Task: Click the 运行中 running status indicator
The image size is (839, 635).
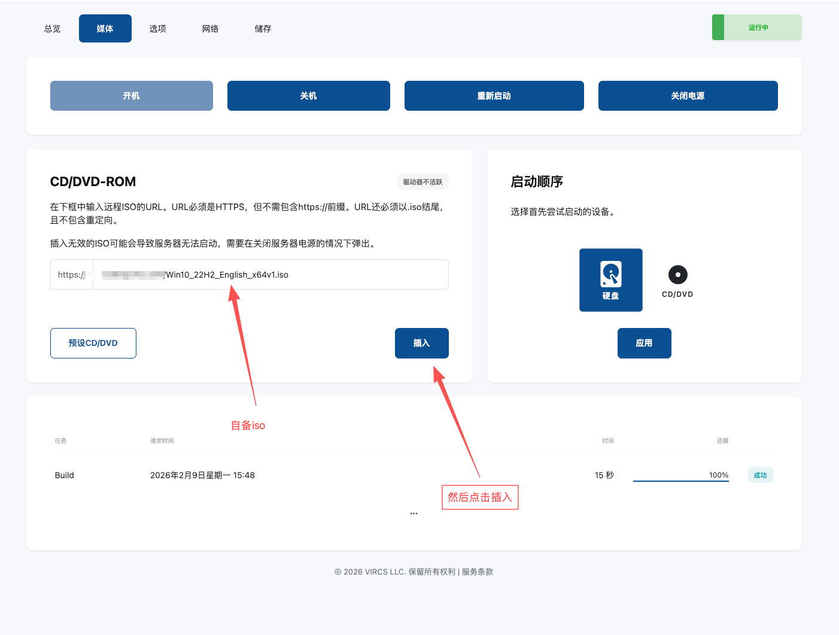Action: pyautogui.click(x=757, y=28)
